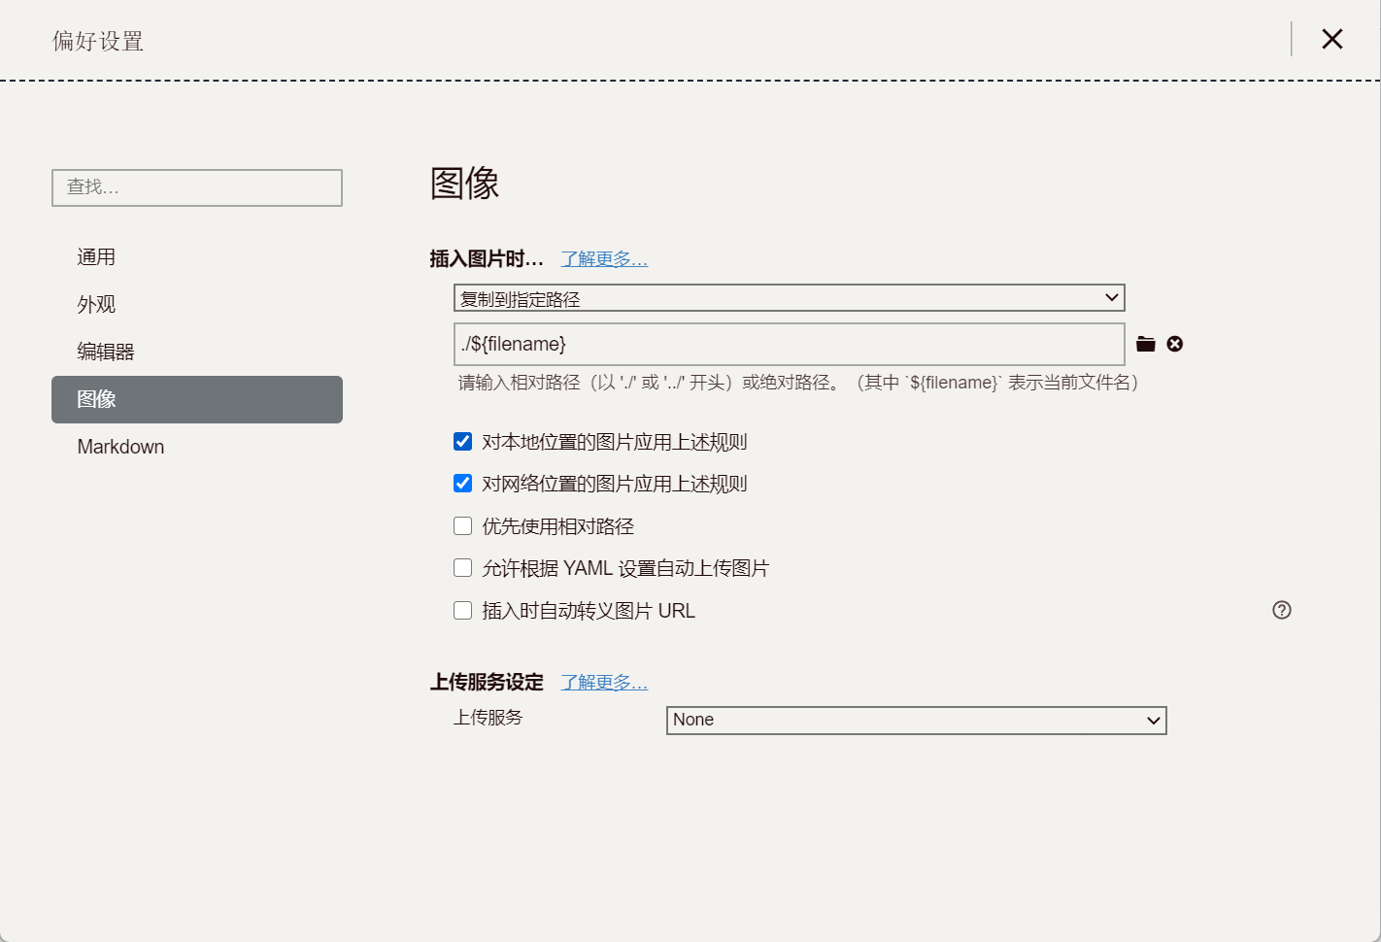Click the clear path circle-x icon
This screenshot has height=942, width=1381.
(1175, 345)
